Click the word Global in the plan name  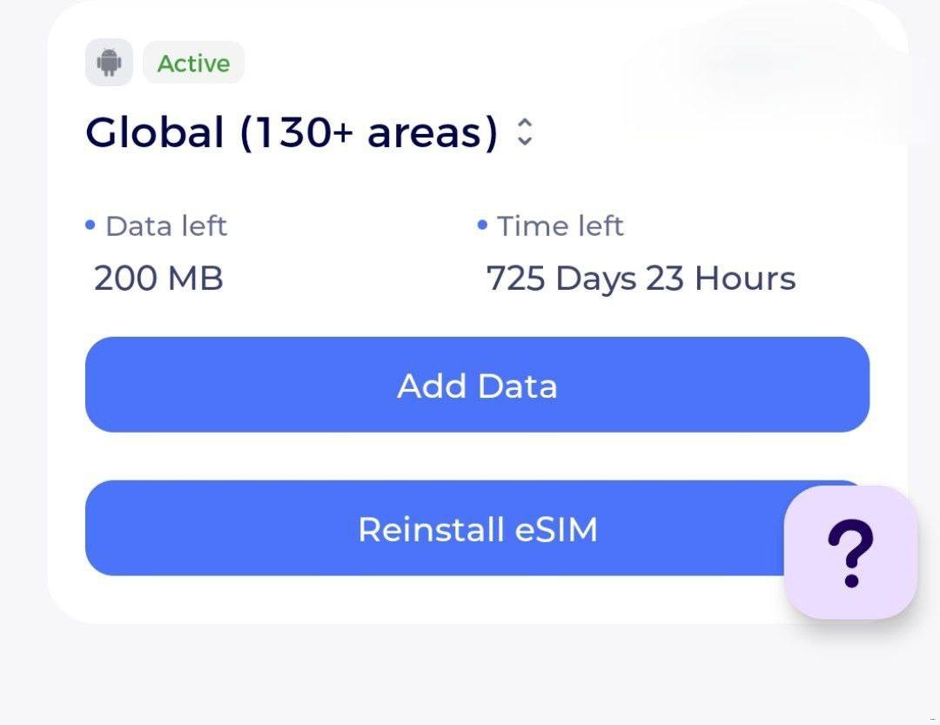click(155, 133)
